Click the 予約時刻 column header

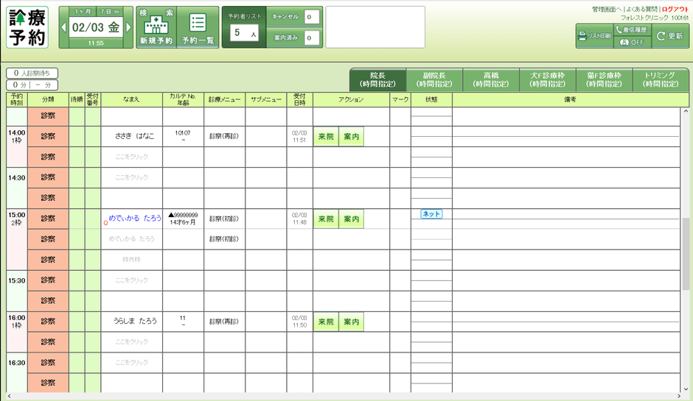(17, 100)
